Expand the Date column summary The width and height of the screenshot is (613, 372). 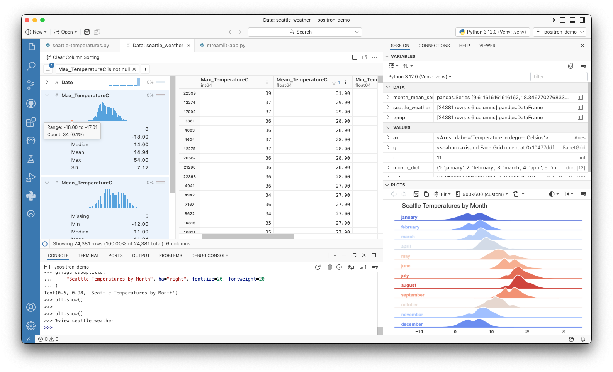tap(47, 82)
